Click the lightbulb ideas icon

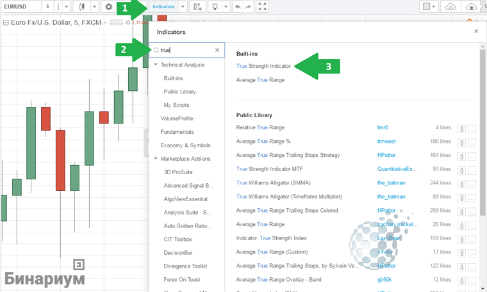click(x=215, y=6)
